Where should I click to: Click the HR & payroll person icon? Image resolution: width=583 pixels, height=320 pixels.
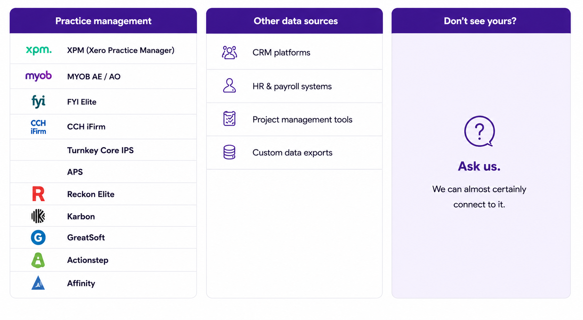pyautogui.click(x=229, y=86)
